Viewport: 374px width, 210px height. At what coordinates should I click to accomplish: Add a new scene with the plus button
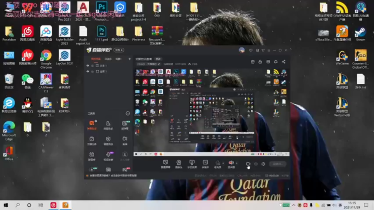coord(129,59)
